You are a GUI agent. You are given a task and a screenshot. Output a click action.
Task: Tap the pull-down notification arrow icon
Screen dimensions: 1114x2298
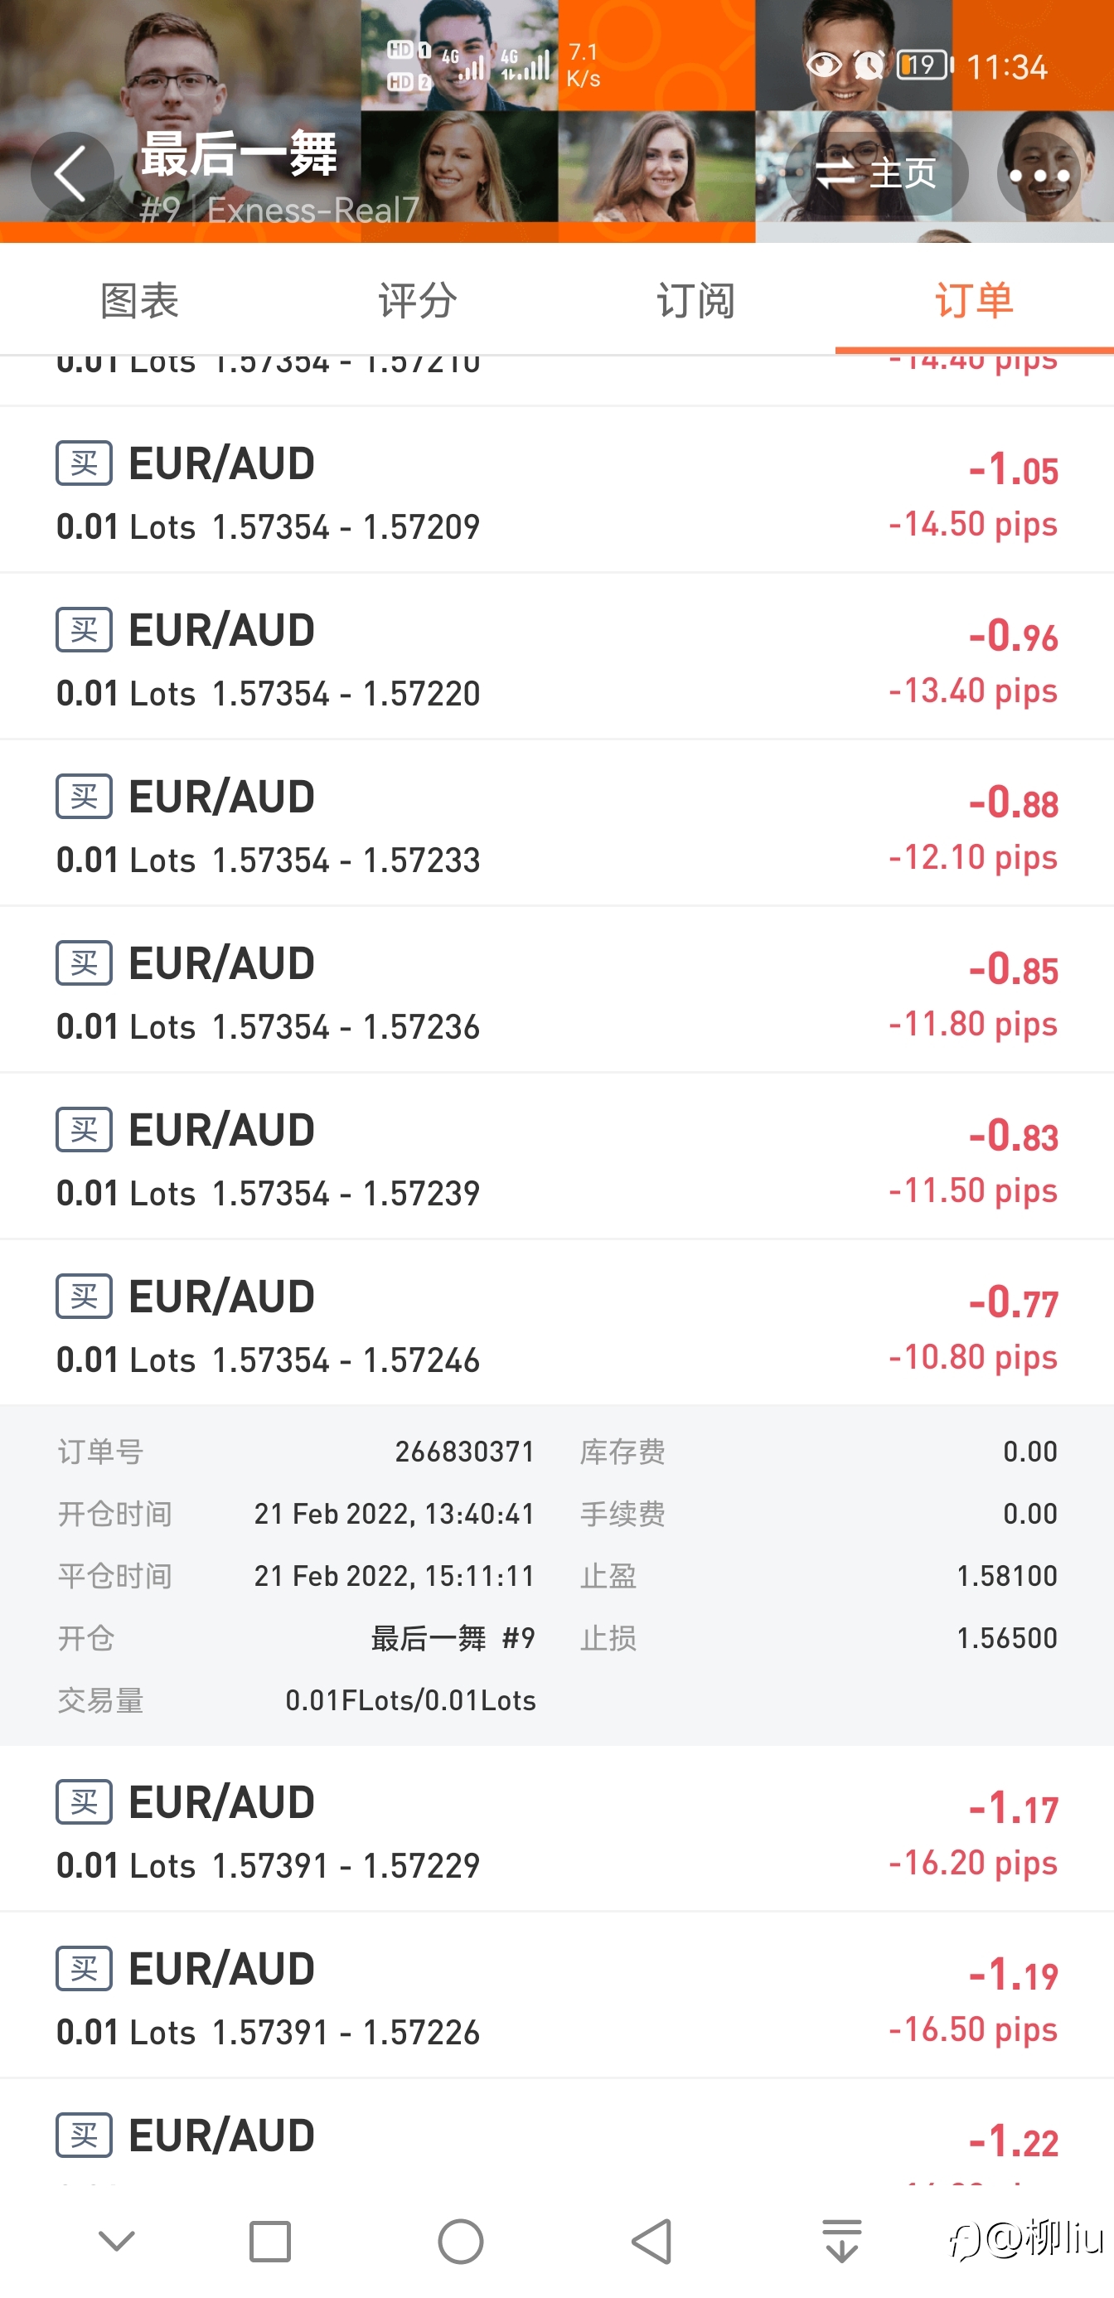coord(842,2240)
